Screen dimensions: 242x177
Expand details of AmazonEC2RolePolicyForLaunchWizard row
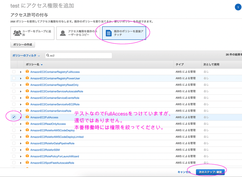pos(21,156)
